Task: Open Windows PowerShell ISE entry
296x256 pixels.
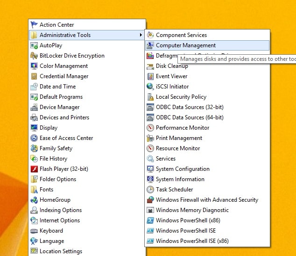Action: click(x=207, y=230)
